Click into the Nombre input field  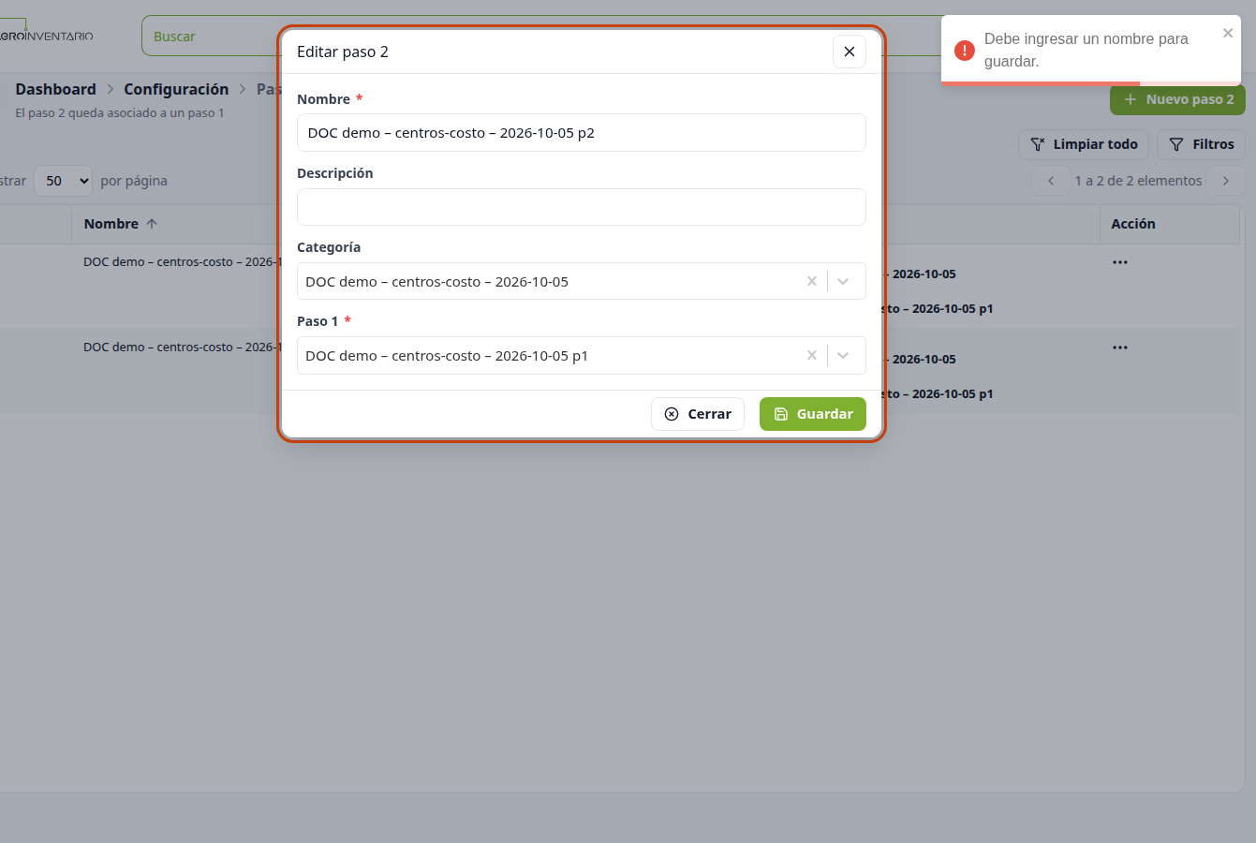pyautogui.click(x=581, y=133)
